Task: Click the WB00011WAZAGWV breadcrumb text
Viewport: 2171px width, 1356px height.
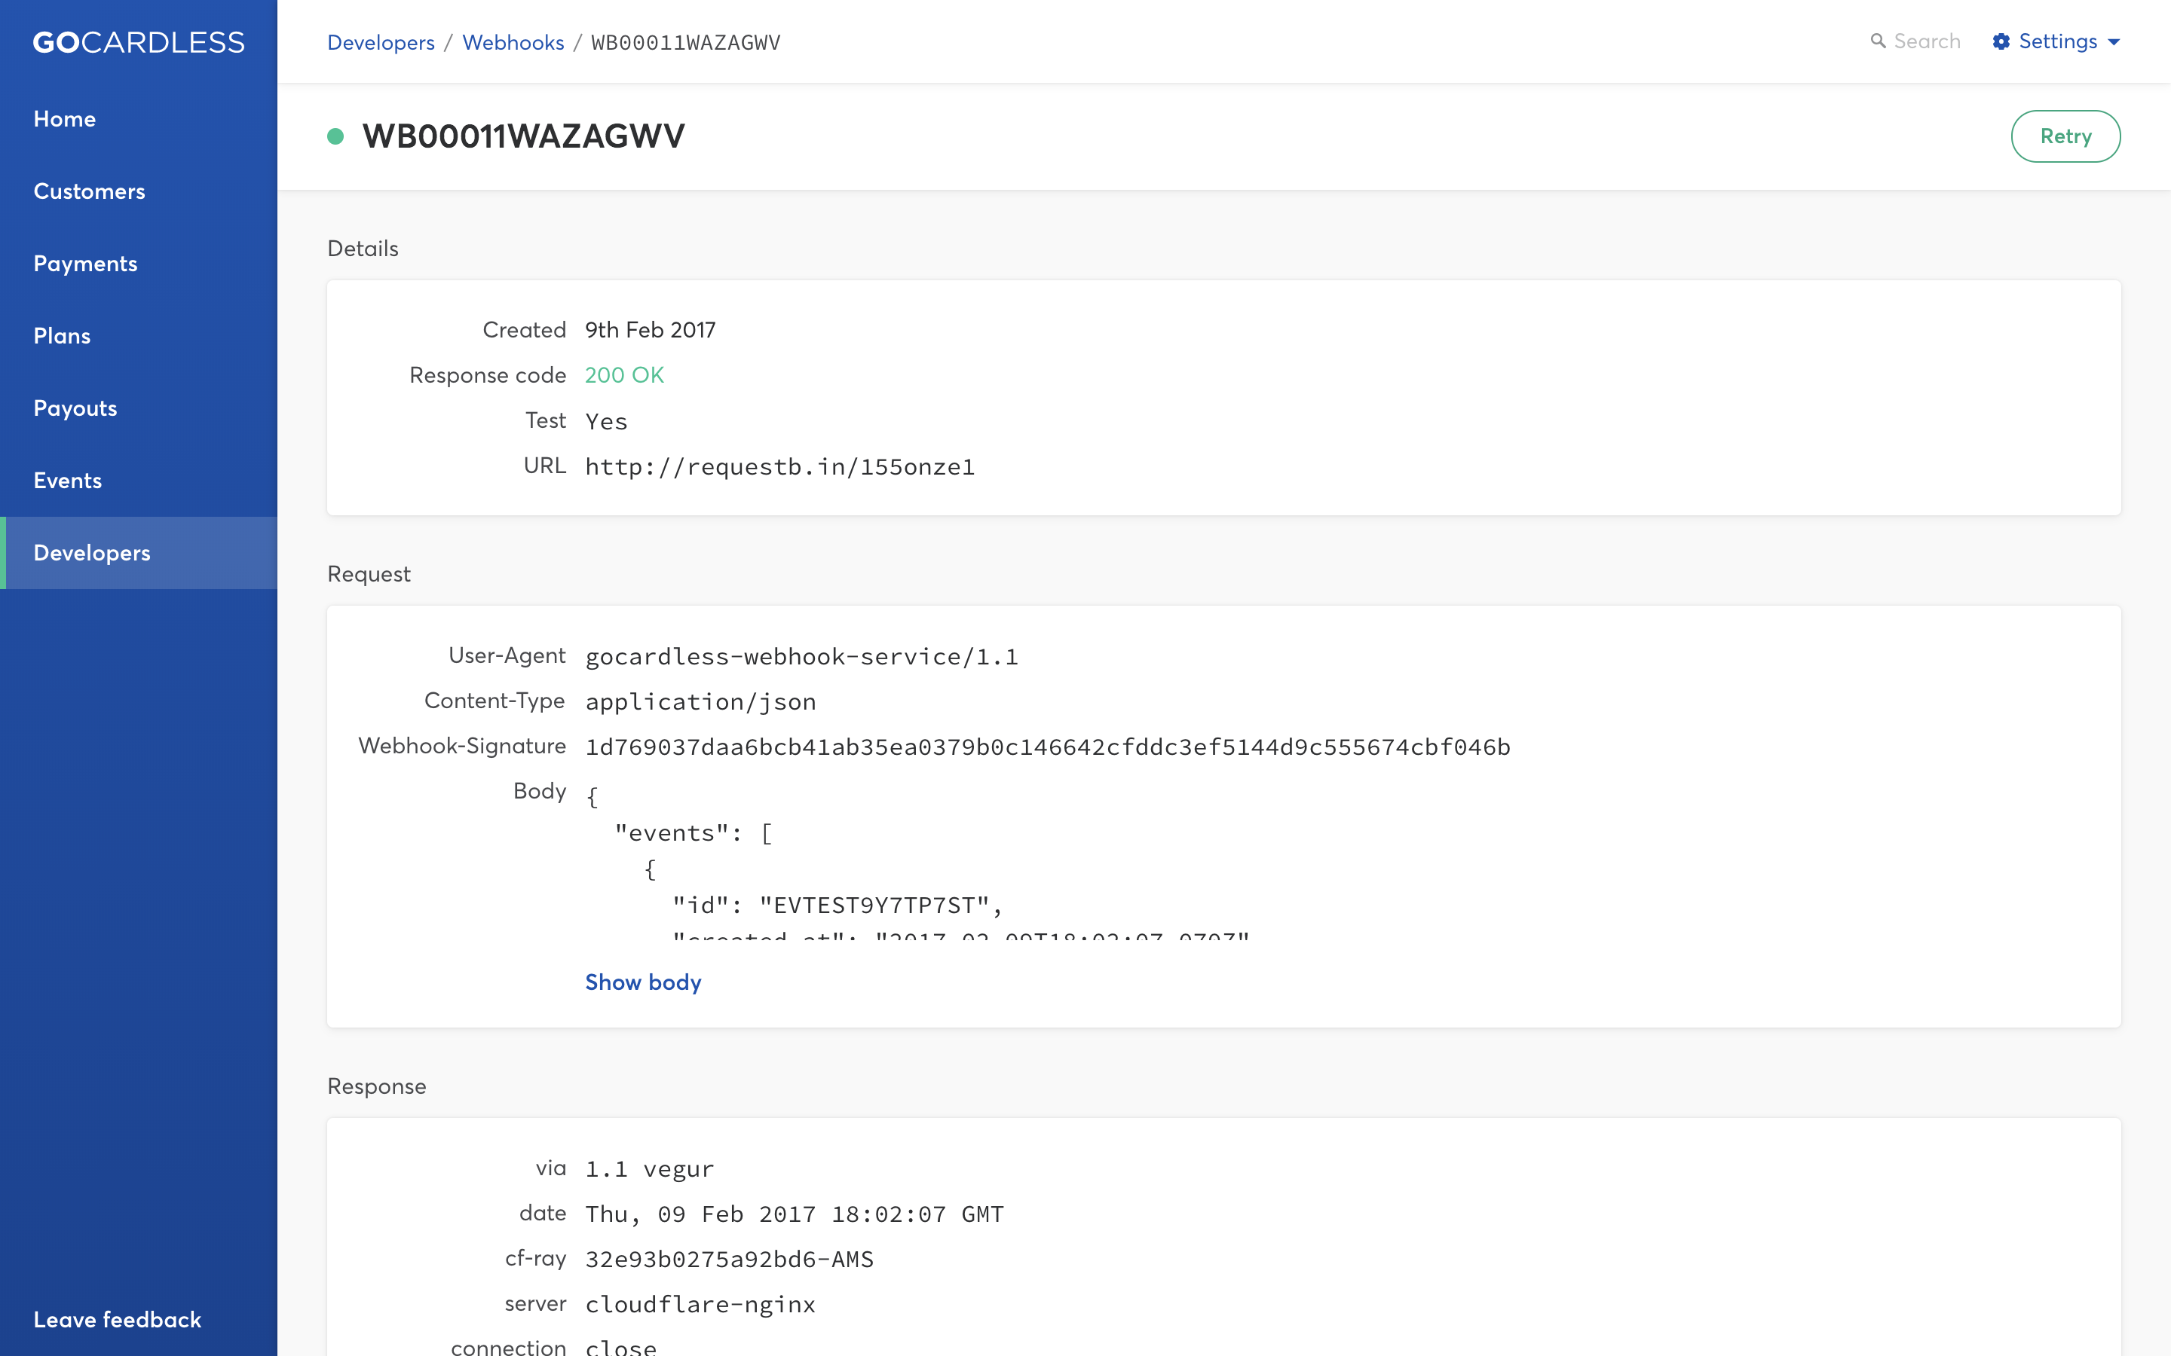Action: pyautogui.click(x=685, y=42)
